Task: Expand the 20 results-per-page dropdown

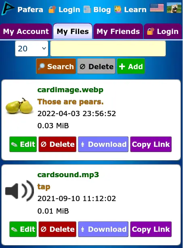Action: coord(32,49)
